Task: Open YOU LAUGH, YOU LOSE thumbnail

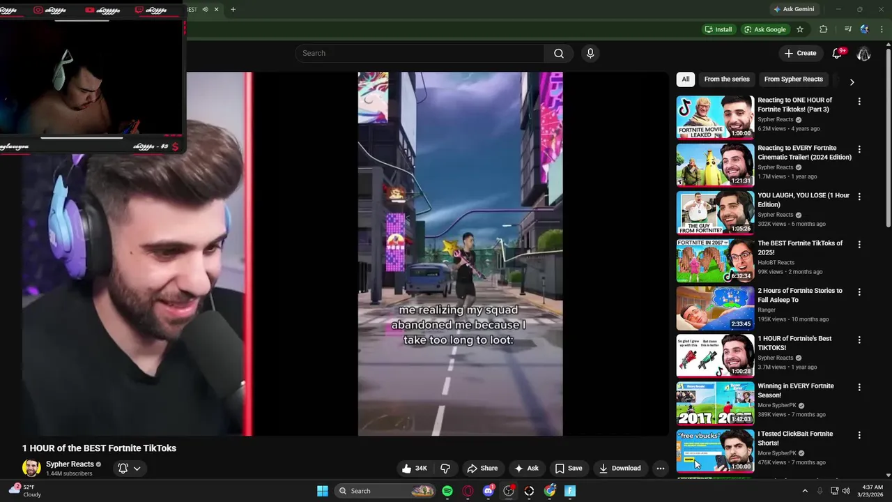Action: pos(715,213)
